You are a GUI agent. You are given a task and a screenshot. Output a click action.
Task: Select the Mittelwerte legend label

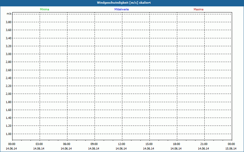click(x=121, y=9)
